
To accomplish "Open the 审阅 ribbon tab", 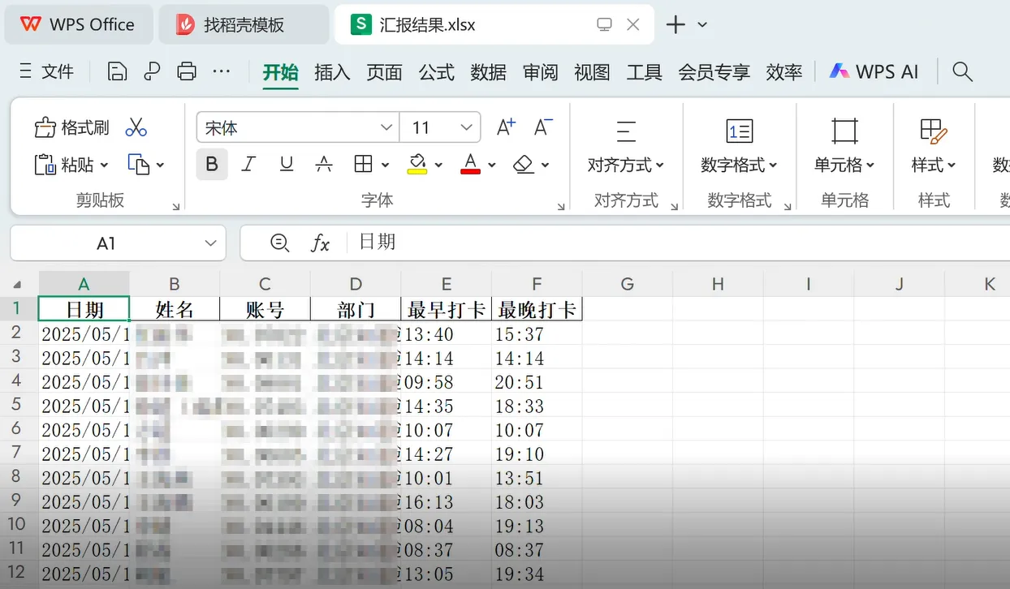I will pos(540,72).
